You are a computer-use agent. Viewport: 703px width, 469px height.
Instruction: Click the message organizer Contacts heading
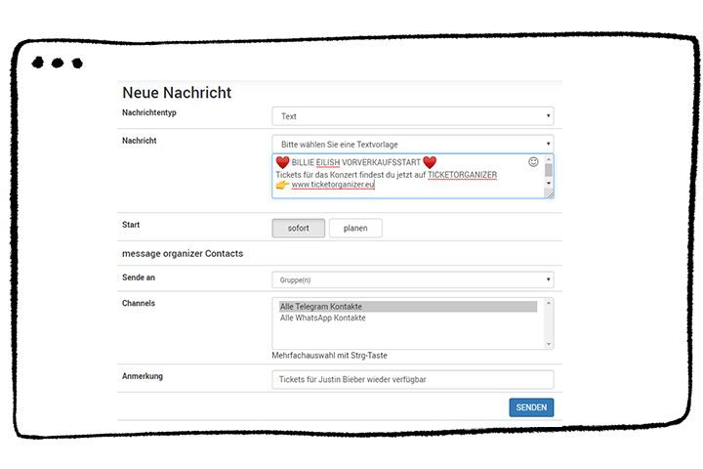(x=183, y=254)
